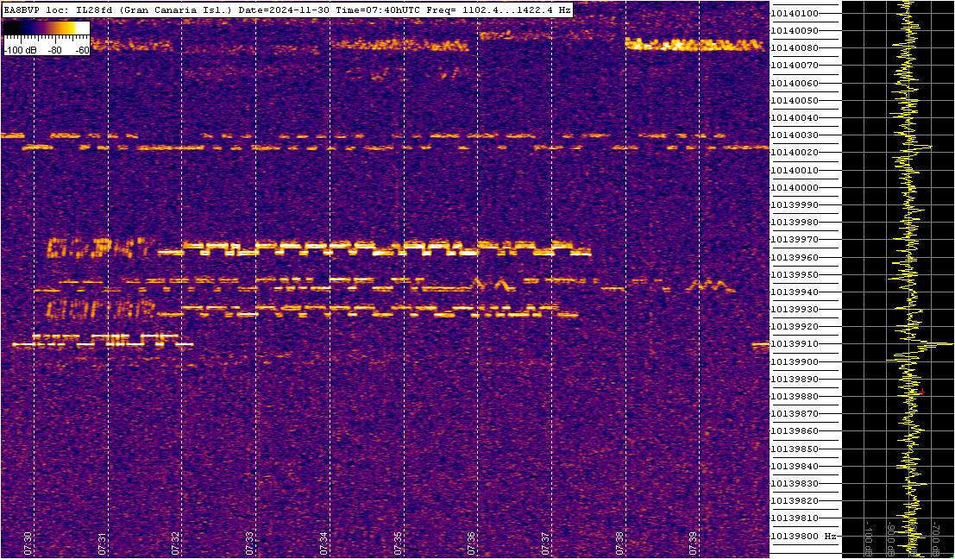
Task: Click the 10139870 frequency label
Action: coord(795,413)
